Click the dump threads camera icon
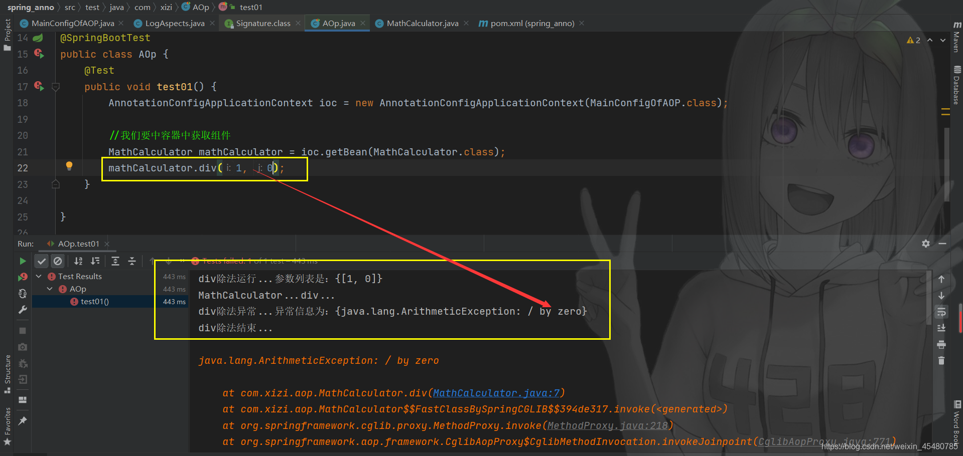Viewport: 963px width, 456px height. tap(23, 347)
